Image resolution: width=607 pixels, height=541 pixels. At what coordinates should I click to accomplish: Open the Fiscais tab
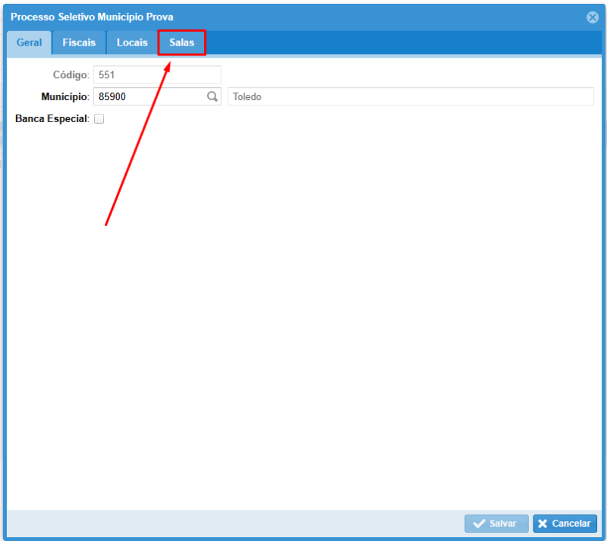[x=79, y=43]
